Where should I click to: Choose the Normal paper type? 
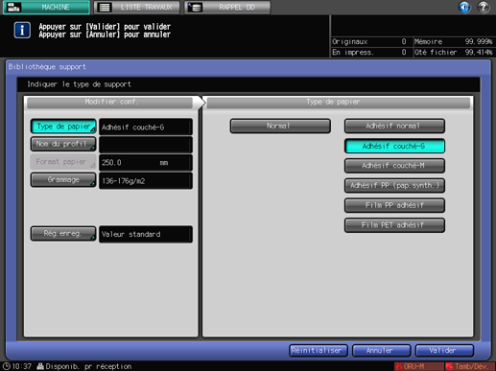click(280, 126)
